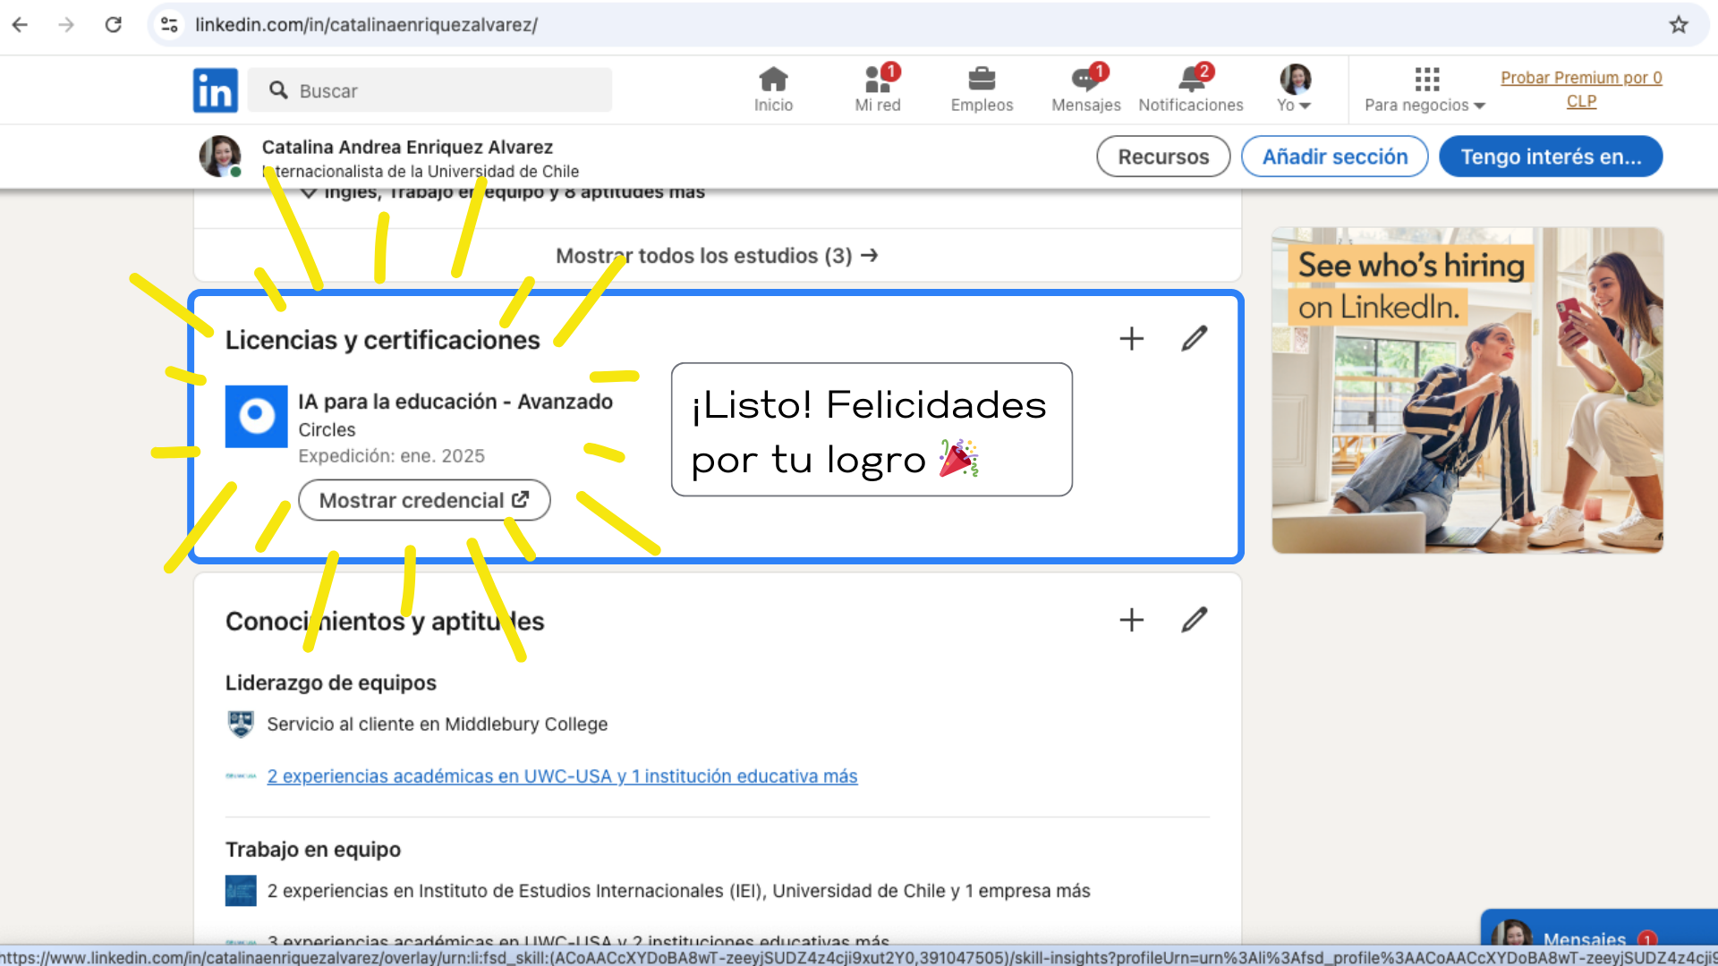
Task: Click the Instituto de Estudios Internacionales logo
Action: [x=241, y=891]
